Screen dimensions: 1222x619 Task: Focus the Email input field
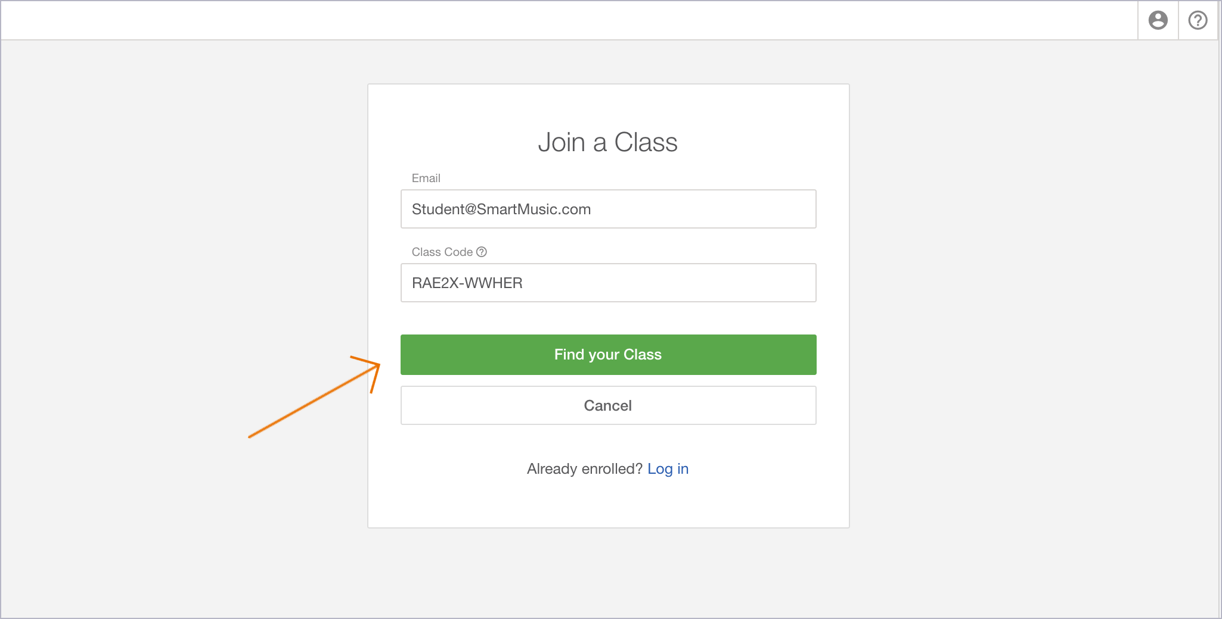tap(608, 209)
